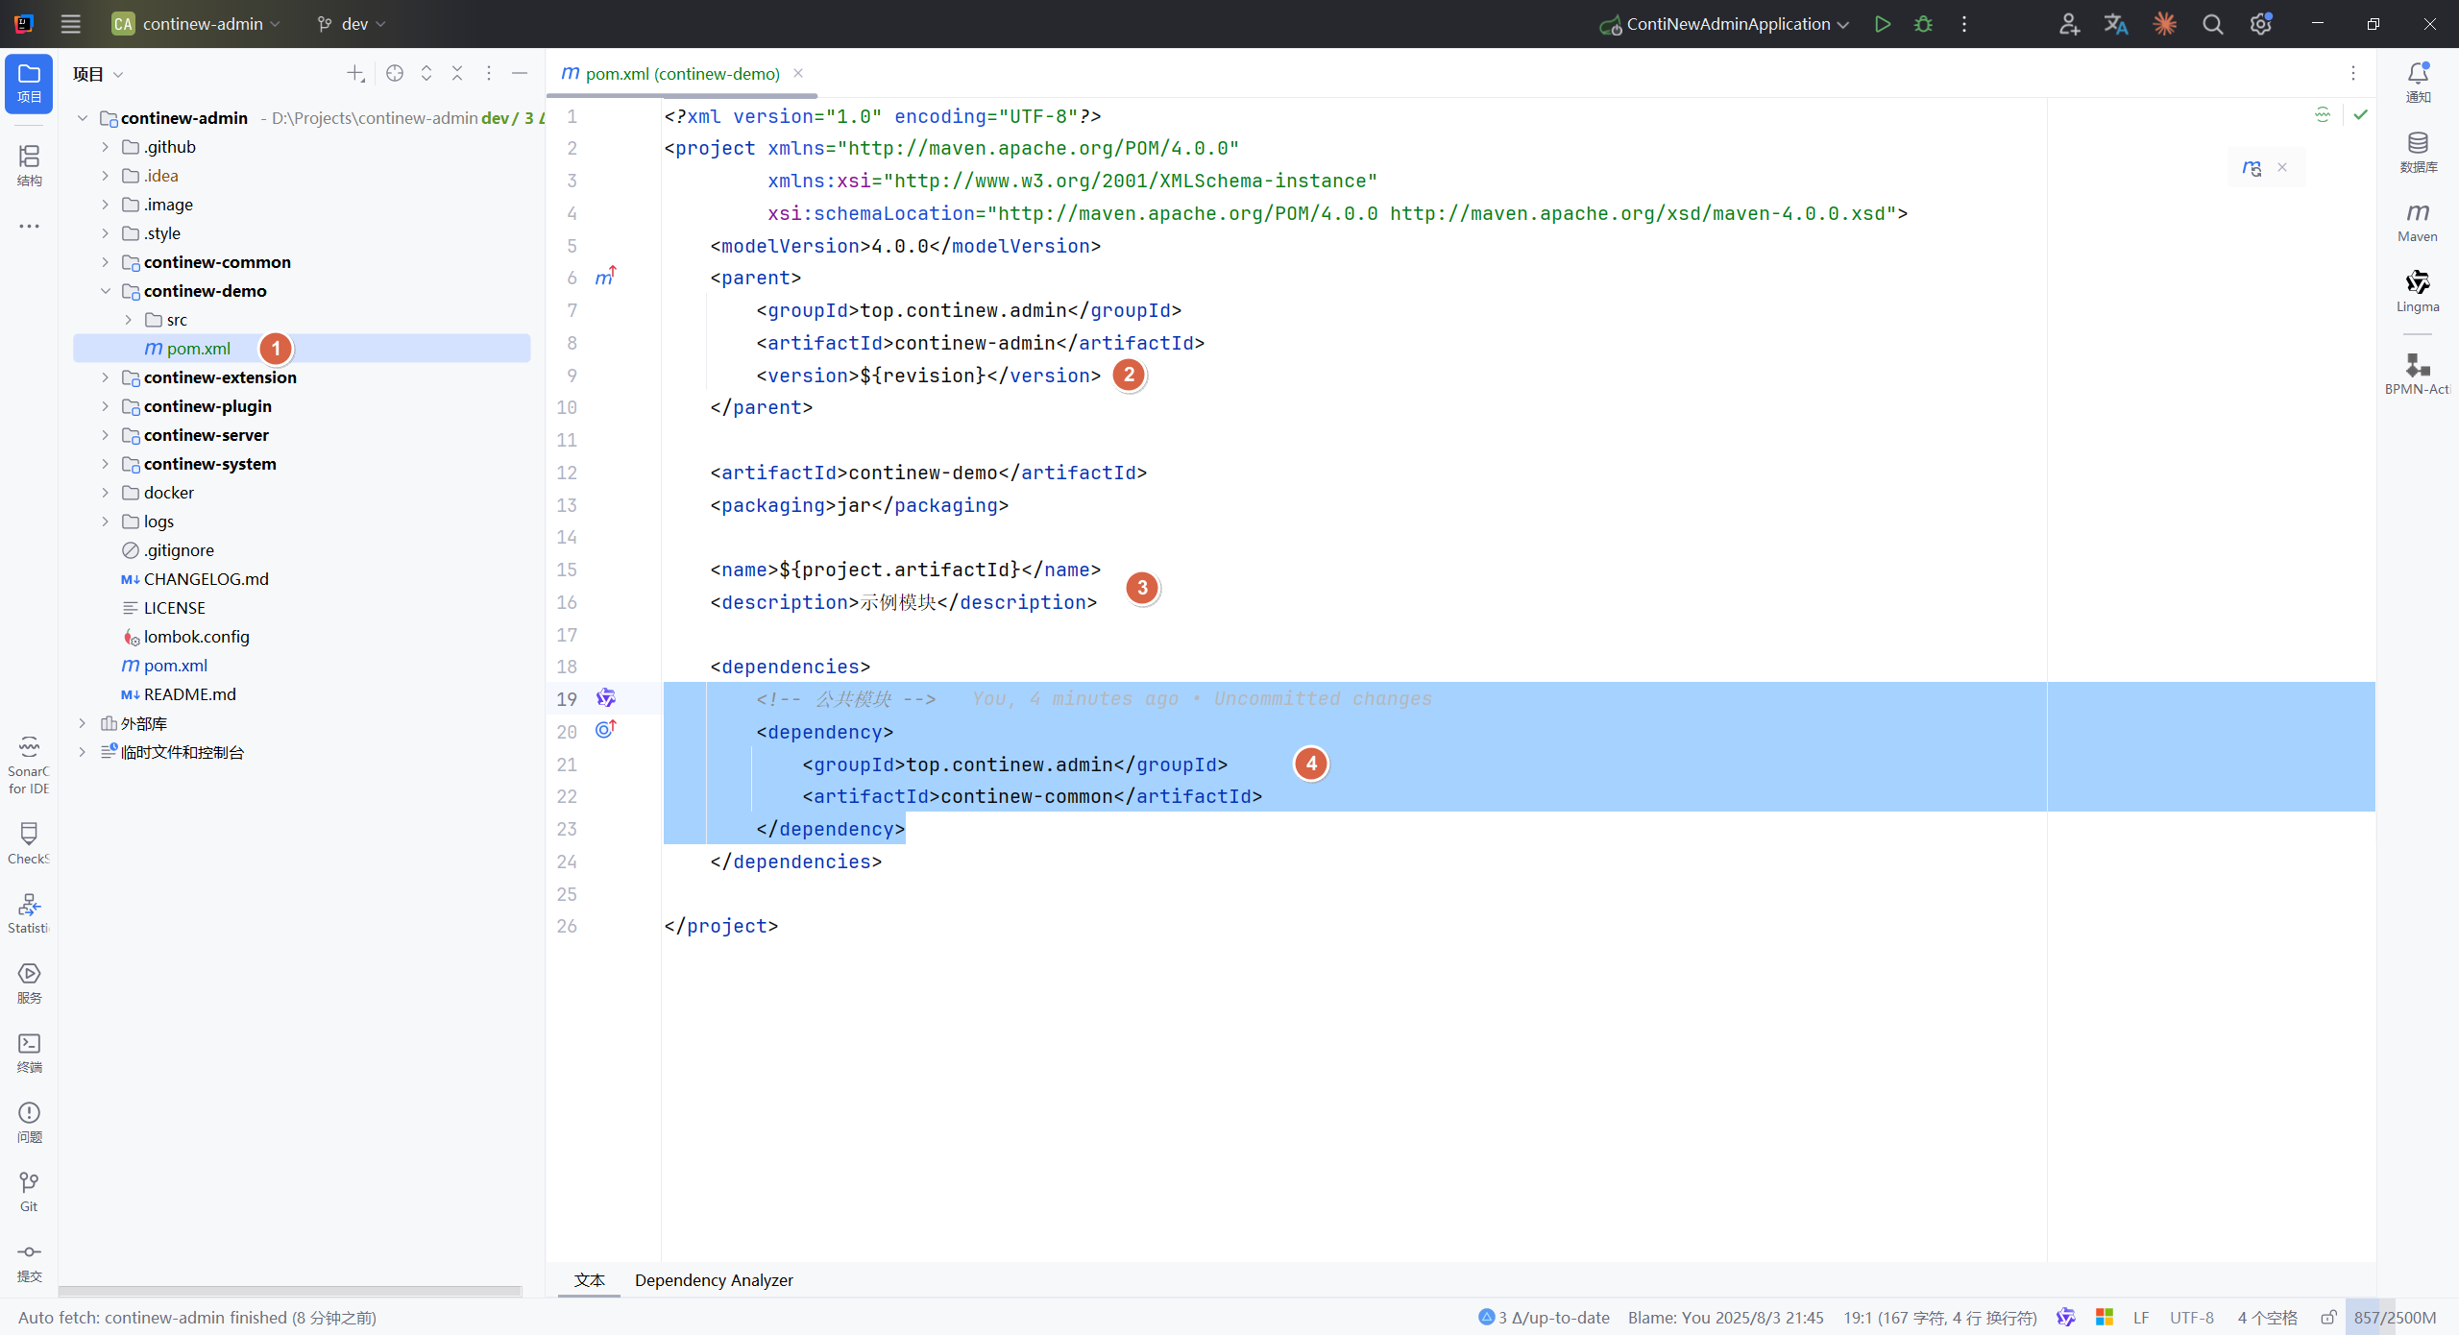Open SonarQube for IDE panel
The image size is (2459, 1335).
(x=29, y=765)
